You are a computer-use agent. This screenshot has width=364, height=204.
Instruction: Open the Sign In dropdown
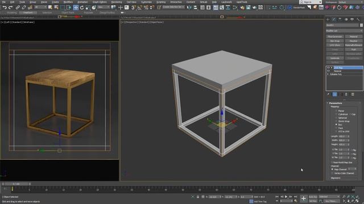pyautogui.click(x=311, y=2)
